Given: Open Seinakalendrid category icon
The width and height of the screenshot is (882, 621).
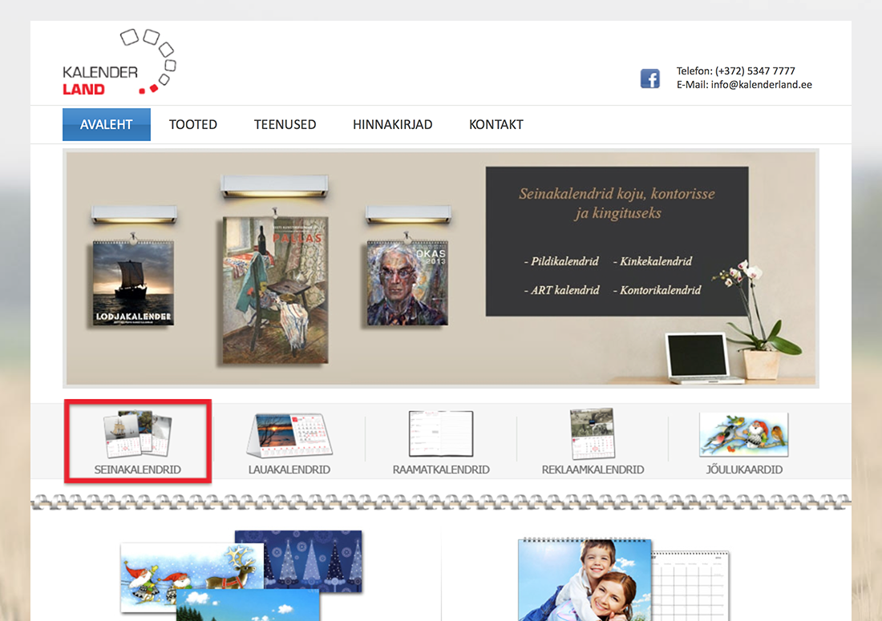Looking at the screenshot, I should click(137, 436).
